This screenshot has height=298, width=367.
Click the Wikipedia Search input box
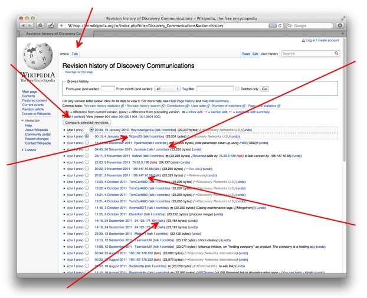[x=308, y=53]
